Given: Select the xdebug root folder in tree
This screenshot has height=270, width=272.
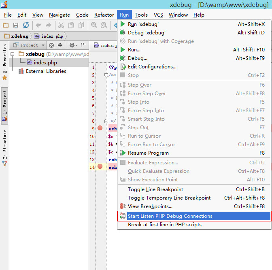Looking at the screenshot, I should [x=35, y=54].
